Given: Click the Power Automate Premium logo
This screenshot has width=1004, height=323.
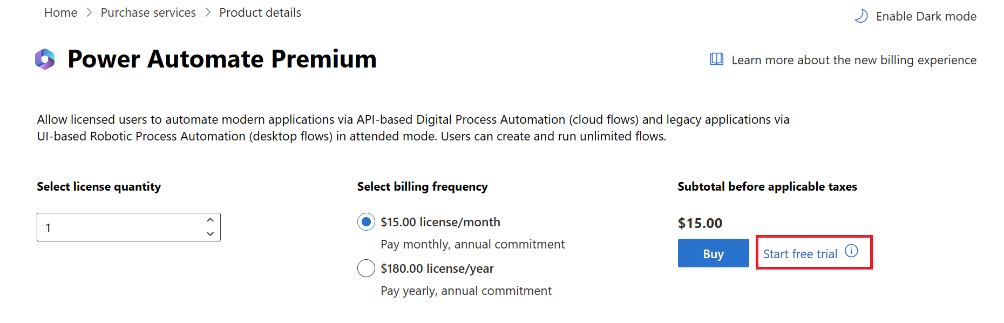Looking at the screenshot, I should (x=45, y=59).
